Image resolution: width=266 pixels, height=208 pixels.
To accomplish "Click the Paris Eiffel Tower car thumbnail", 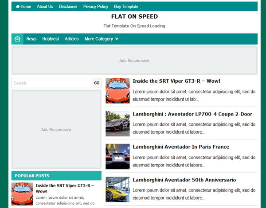I will pyautogui.click(x=117, y=157).
